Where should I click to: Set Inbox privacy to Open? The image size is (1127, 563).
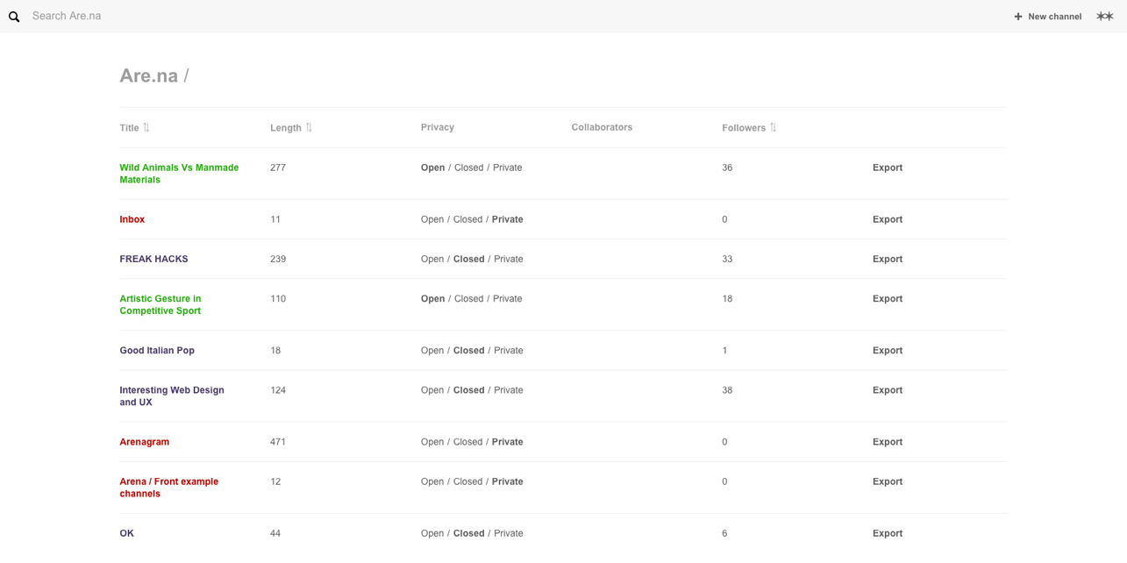point(432,219)
